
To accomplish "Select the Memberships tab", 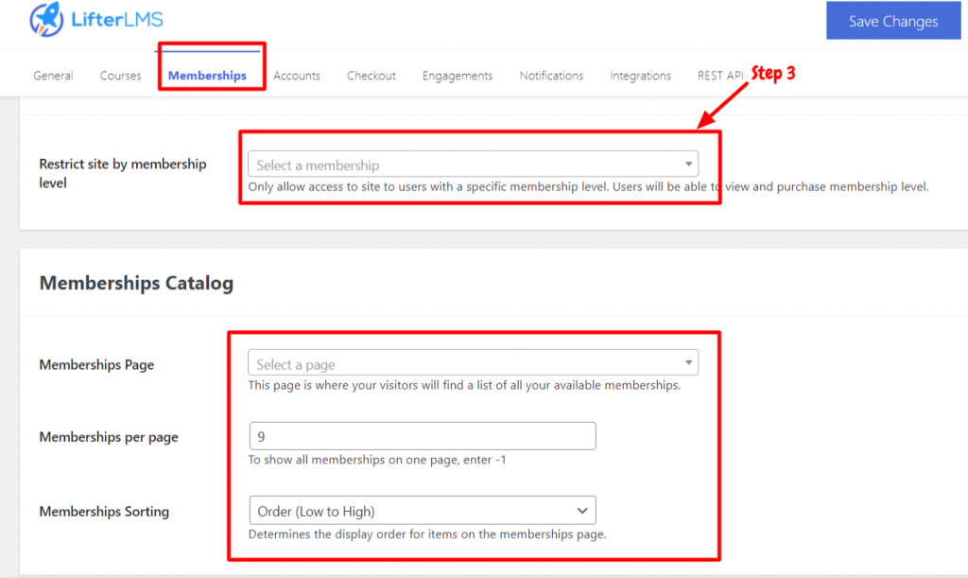I will coord(207,76).
